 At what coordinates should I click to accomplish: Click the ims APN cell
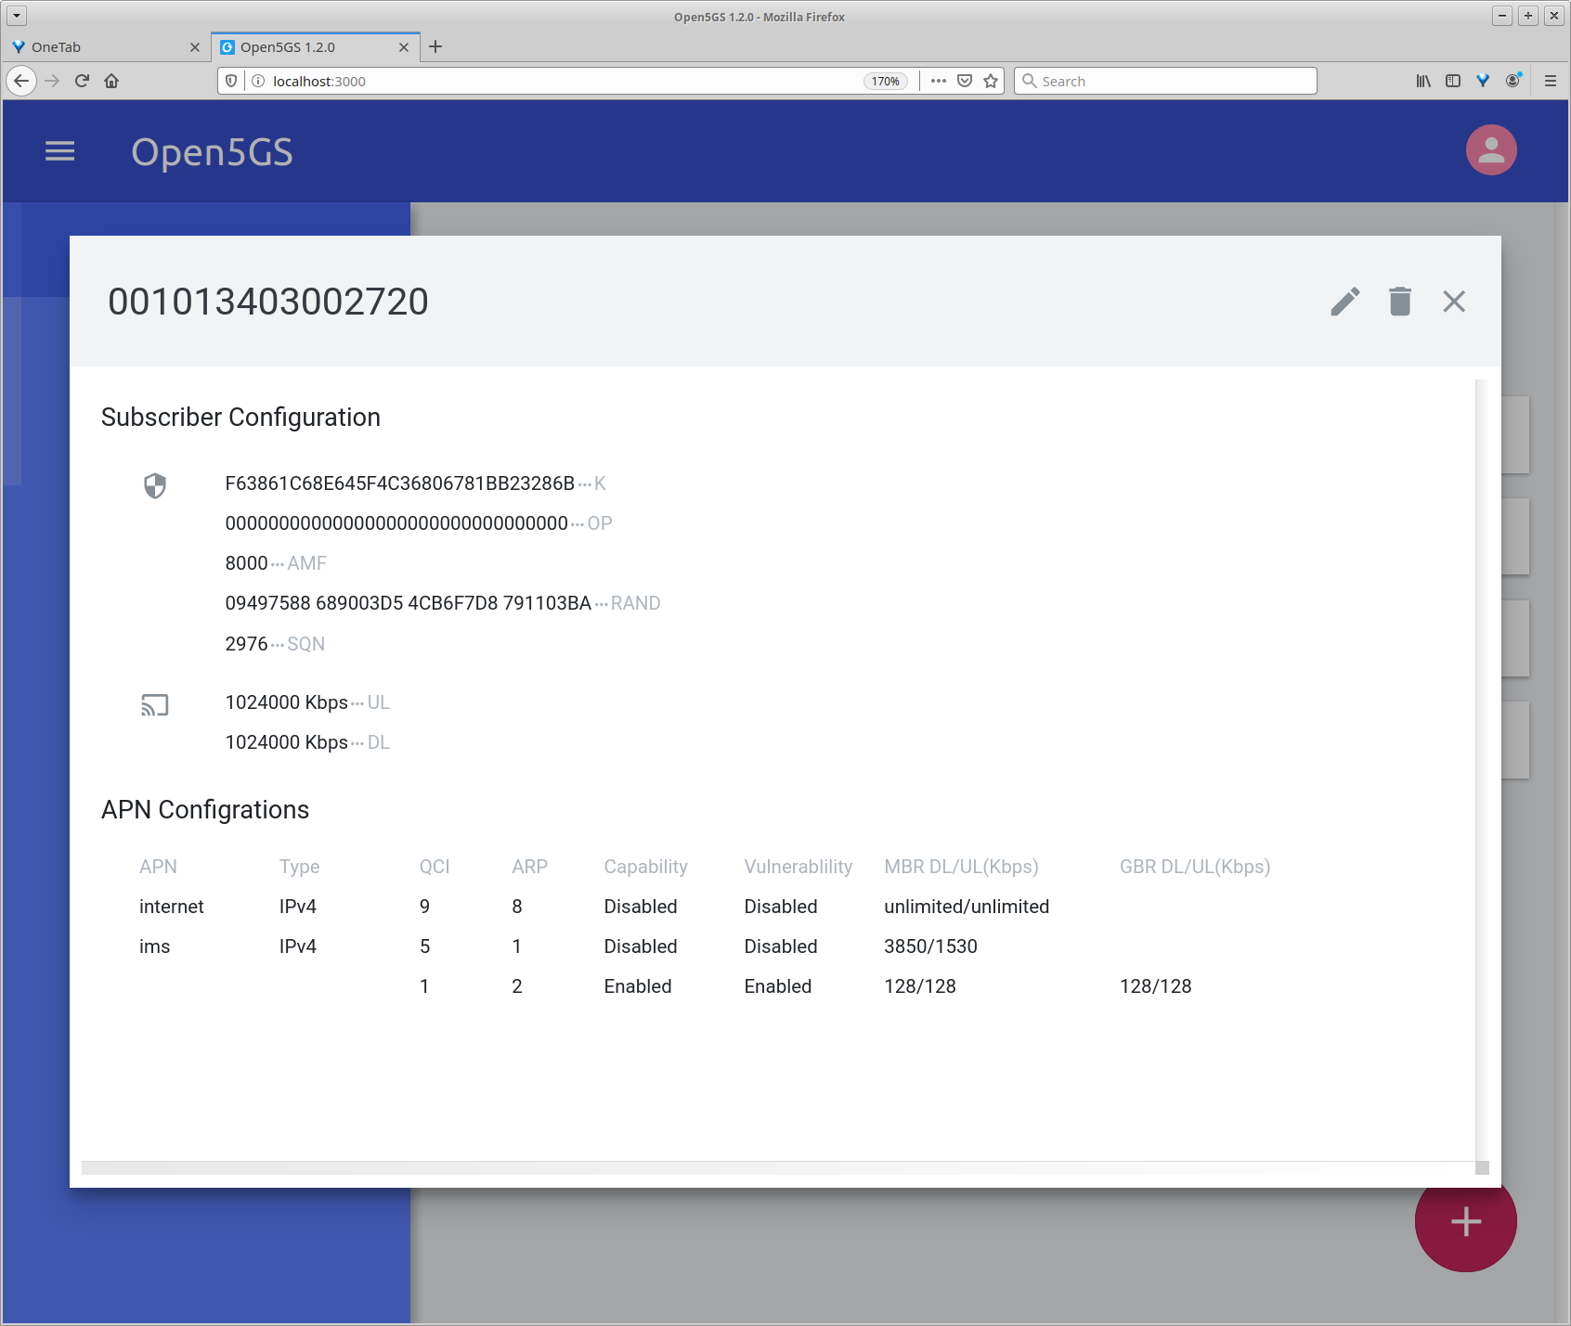click(155, 946)
